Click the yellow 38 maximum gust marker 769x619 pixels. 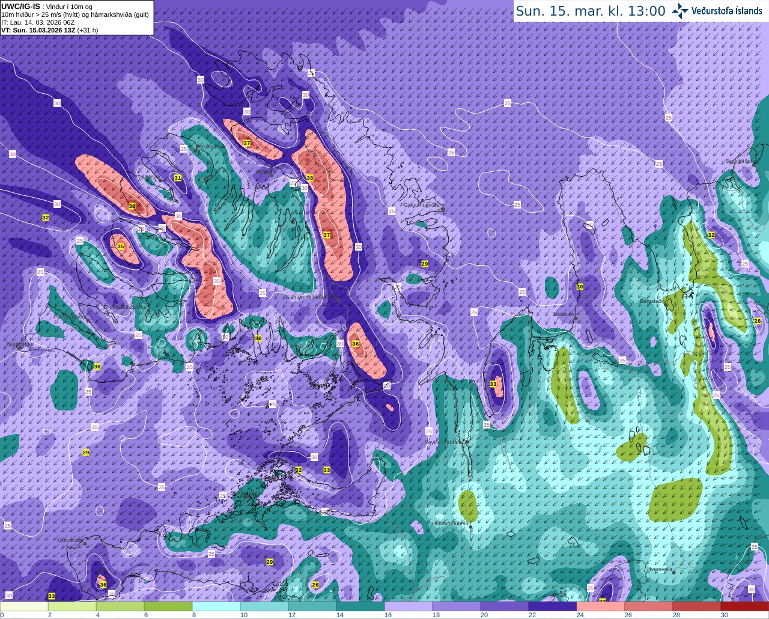click(x=310, y=178)
